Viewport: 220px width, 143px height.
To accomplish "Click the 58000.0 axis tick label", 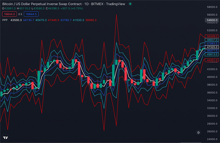I will coord(212,7).
